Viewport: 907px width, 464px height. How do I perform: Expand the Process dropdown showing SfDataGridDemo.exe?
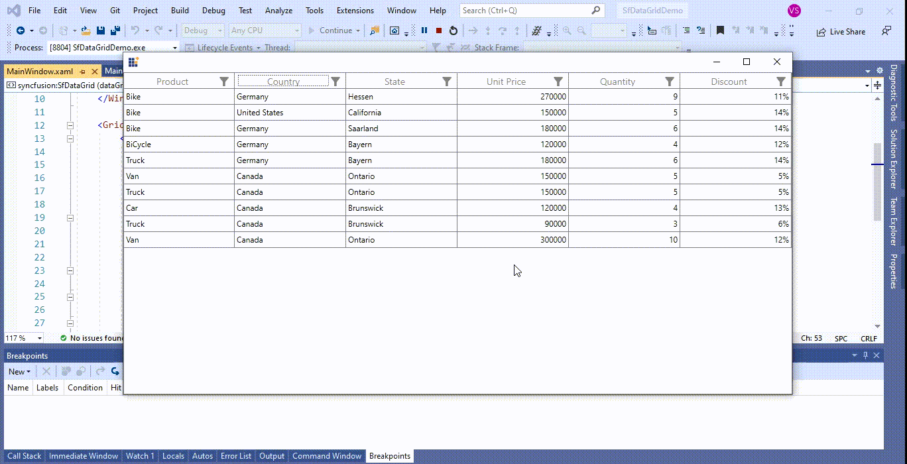click(x=175, y=47)
